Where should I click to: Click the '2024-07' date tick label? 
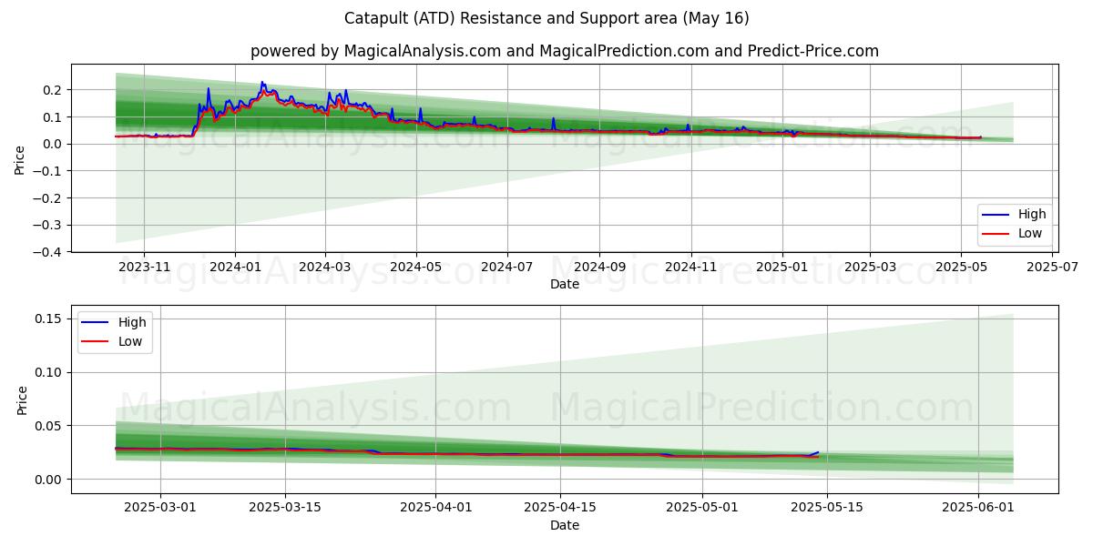click(506, 267)
